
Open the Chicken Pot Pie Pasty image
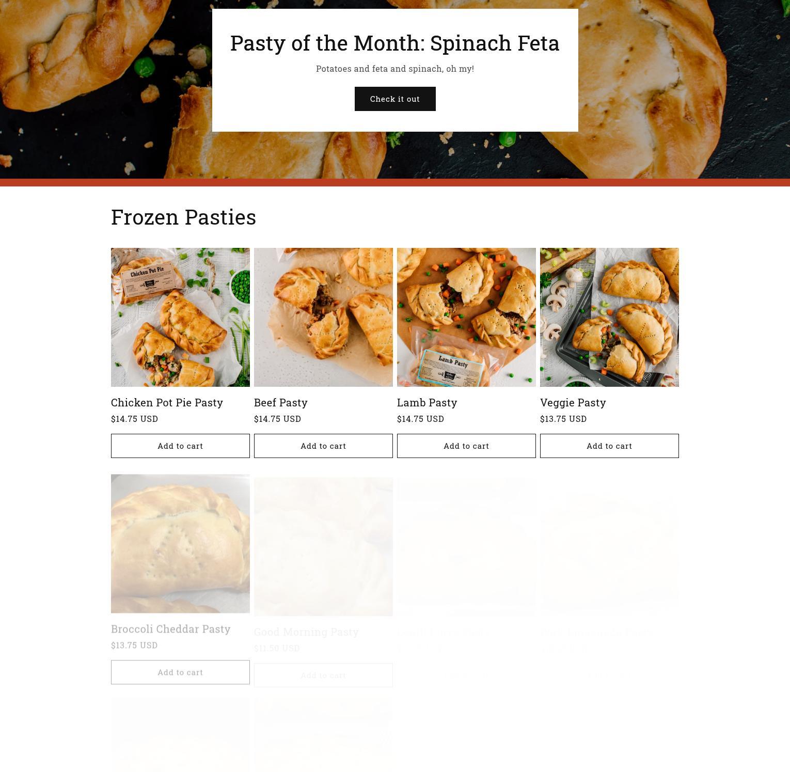tap(180, 317)
